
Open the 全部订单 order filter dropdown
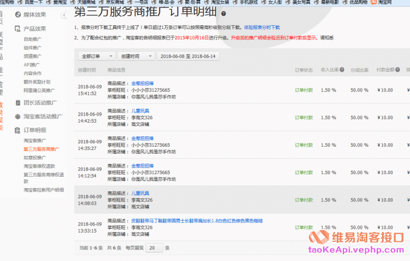coord(97,56)
